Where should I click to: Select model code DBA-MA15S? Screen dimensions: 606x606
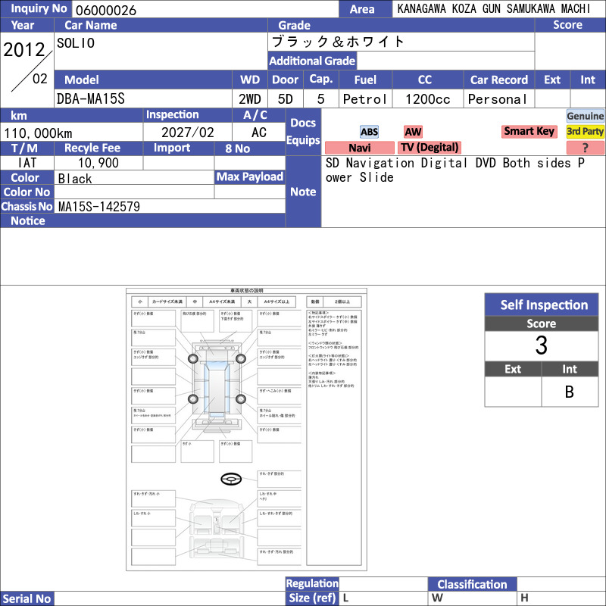pos(91,99)
